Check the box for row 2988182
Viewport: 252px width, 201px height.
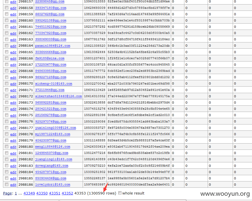pos(7,159)
